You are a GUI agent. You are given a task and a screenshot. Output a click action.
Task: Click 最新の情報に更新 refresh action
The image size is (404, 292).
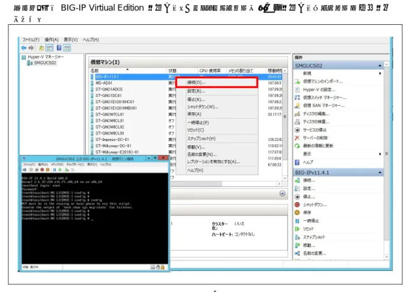pyautogui.click(x=318, y=145)
